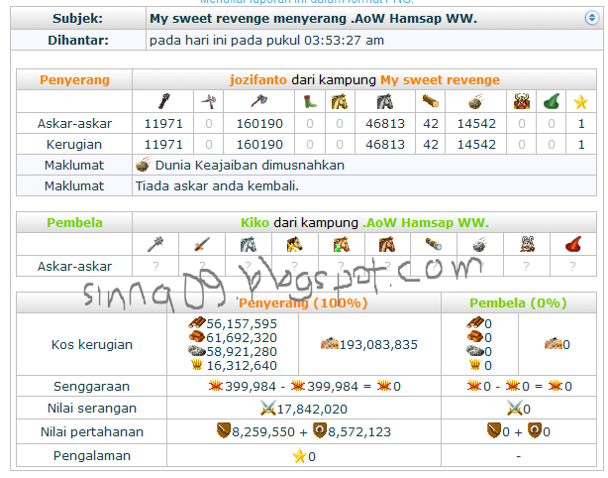
Task: Click the tan paladin horse icon in attacker row
Action: click(340, 102)
